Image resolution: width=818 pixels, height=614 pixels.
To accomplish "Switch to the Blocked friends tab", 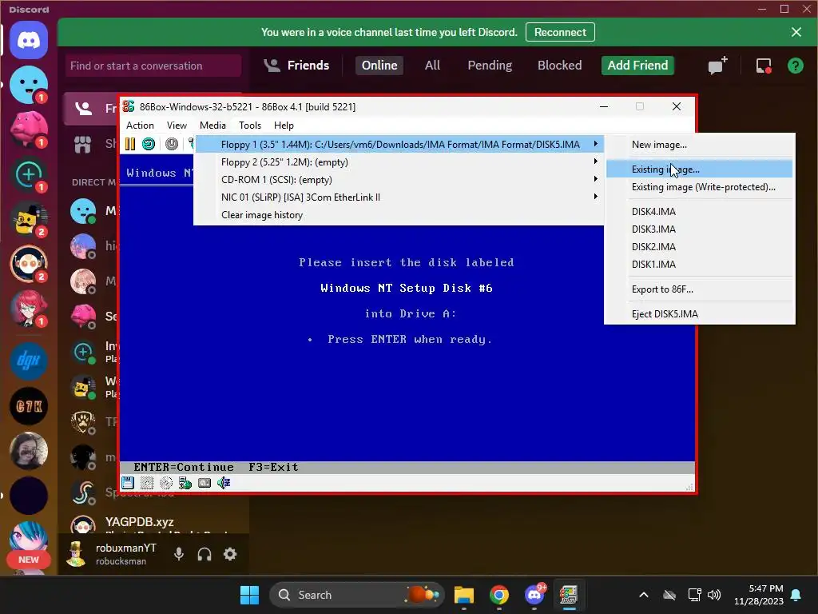I will pyautogui.click(x=560, y=66).
